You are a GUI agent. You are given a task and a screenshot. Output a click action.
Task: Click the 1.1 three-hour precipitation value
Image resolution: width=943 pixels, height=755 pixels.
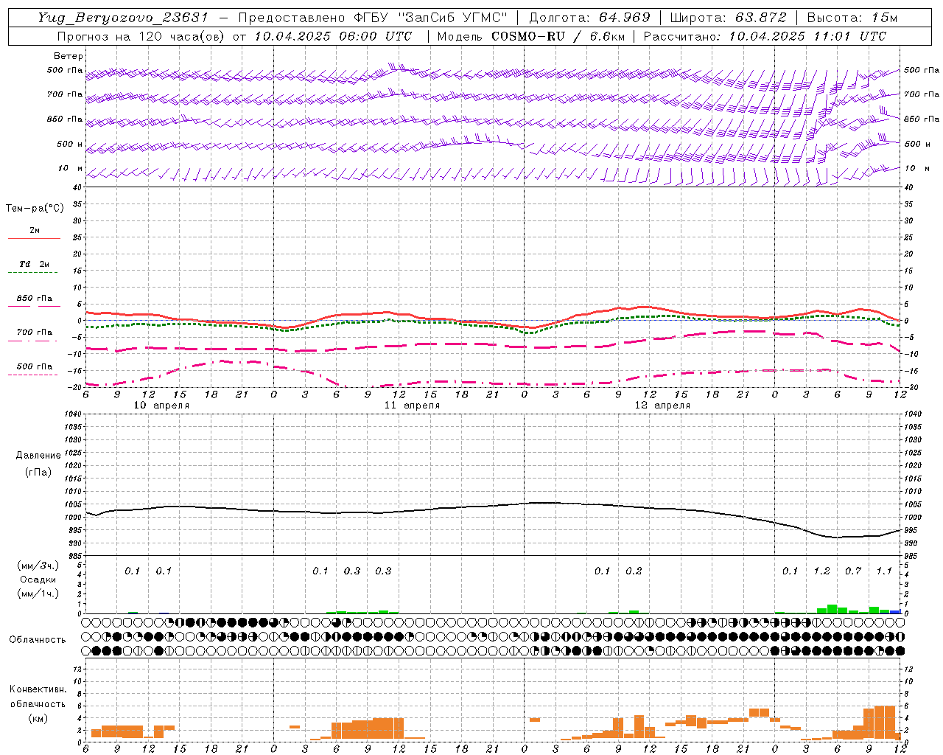coord(884,571)
